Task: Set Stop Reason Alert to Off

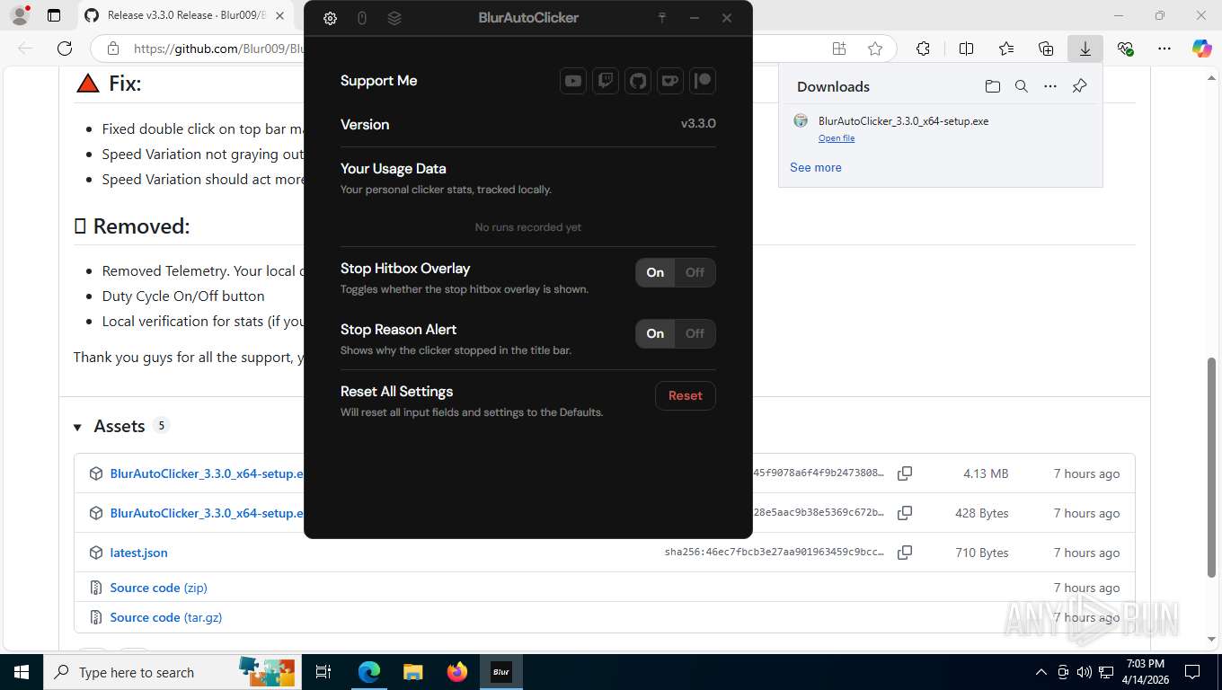Action: [x=695, y=333]
